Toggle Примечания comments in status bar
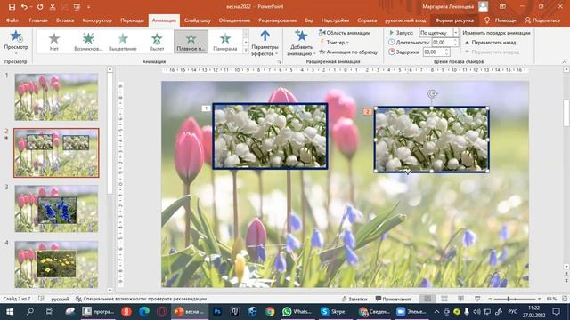Image resolution: width=570 pixels, height=320 pixels. 394,299
